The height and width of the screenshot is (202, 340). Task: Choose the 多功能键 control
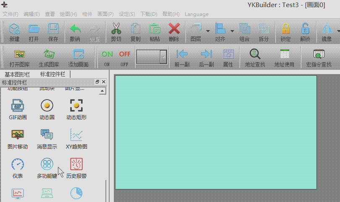click(x=47, y=164)
